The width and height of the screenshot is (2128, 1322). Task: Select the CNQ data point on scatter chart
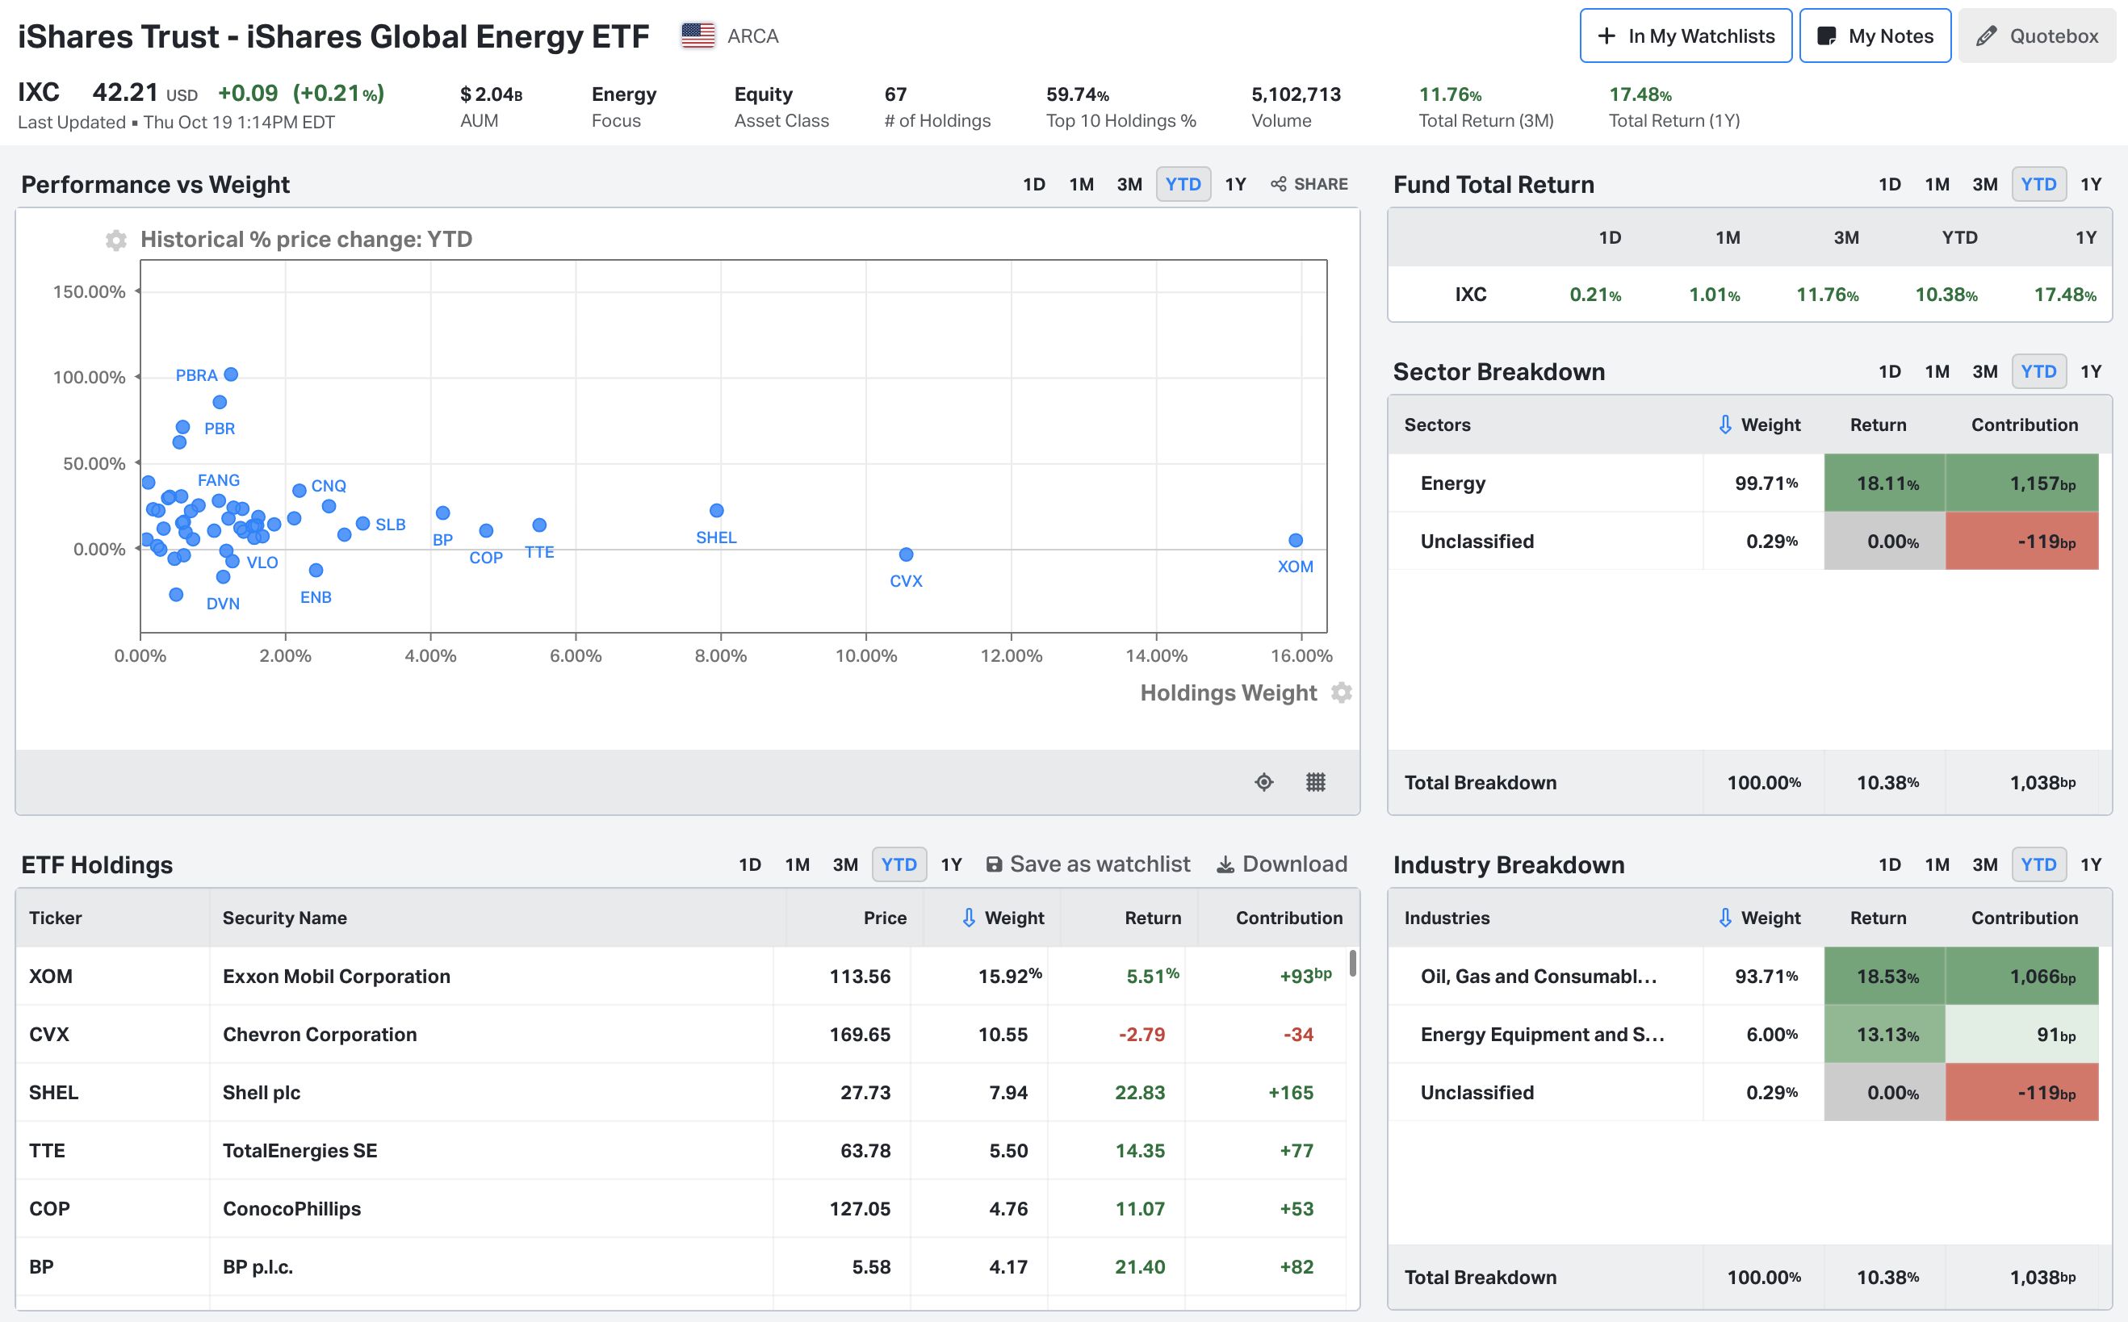point(299,490)
